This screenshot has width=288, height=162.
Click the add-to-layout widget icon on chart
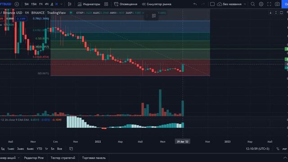coord(154,16)
